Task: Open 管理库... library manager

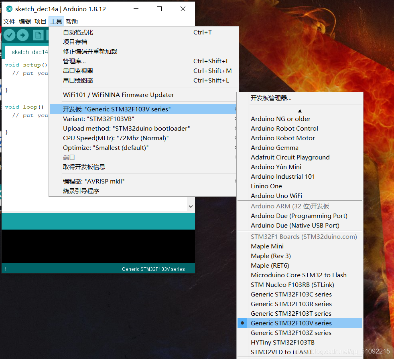Action: (x=143, y=61)
